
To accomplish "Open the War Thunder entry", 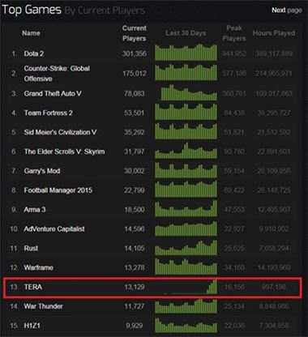I will 43,306.
